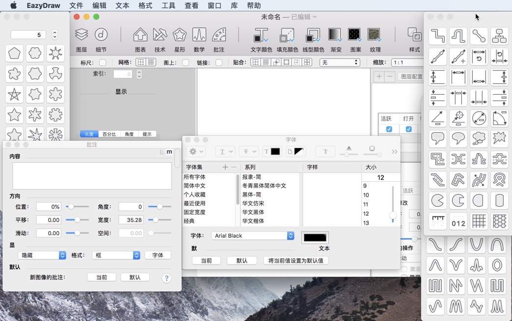The height and width of the screenshot is (321, 512).
Task: Select the org chart connector tool
Action: (x=499, y=36)
